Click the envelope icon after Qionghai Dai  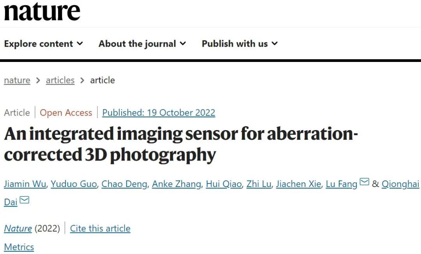click(x=25, y=200)
